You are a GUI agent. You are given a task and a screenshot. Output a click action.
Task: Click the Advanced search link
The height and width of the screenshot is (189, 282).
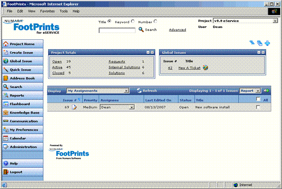coord(177,30)
